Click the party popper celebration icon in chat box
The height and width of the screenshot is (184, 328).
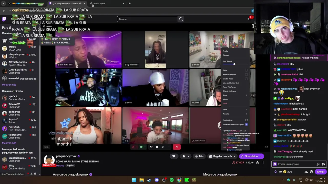point(318,164)
